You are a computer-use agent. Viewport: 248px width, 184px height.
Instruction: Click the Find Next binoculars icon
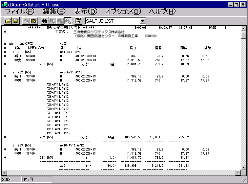tap(60, 21)
